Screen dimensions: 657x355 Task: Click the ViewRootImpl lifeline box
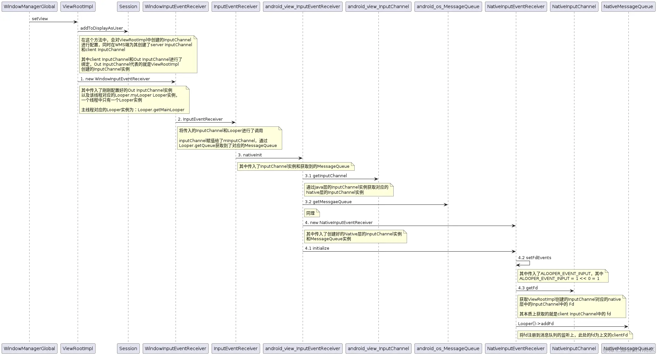point(78,6)
